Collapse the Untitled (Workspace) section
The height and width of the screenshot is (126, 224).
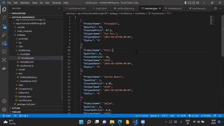(36, 17)
